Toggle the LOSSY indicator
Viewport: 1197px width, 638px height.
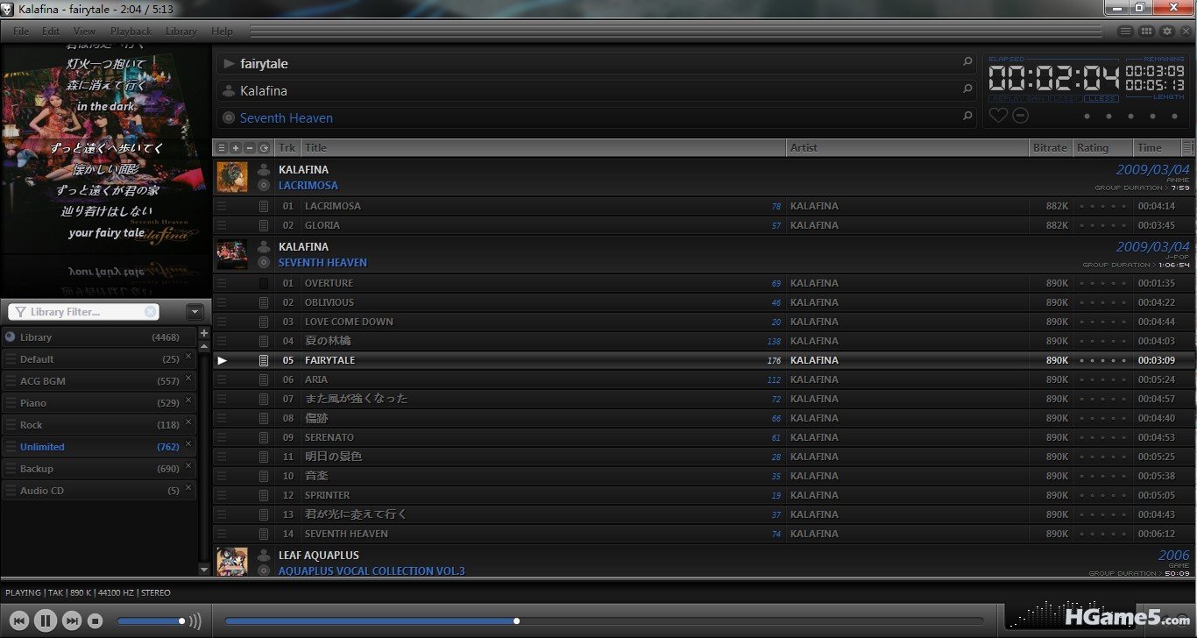(1066, 99)
